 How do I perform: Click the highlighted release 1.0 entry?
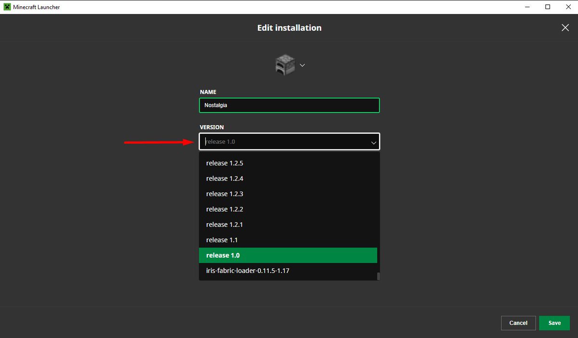click(x=288, y=256)
